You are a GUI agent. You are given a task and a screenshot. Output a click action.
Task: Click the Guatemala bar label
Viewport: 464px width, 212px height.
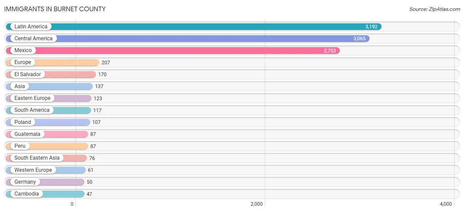[x=27, y=134]
